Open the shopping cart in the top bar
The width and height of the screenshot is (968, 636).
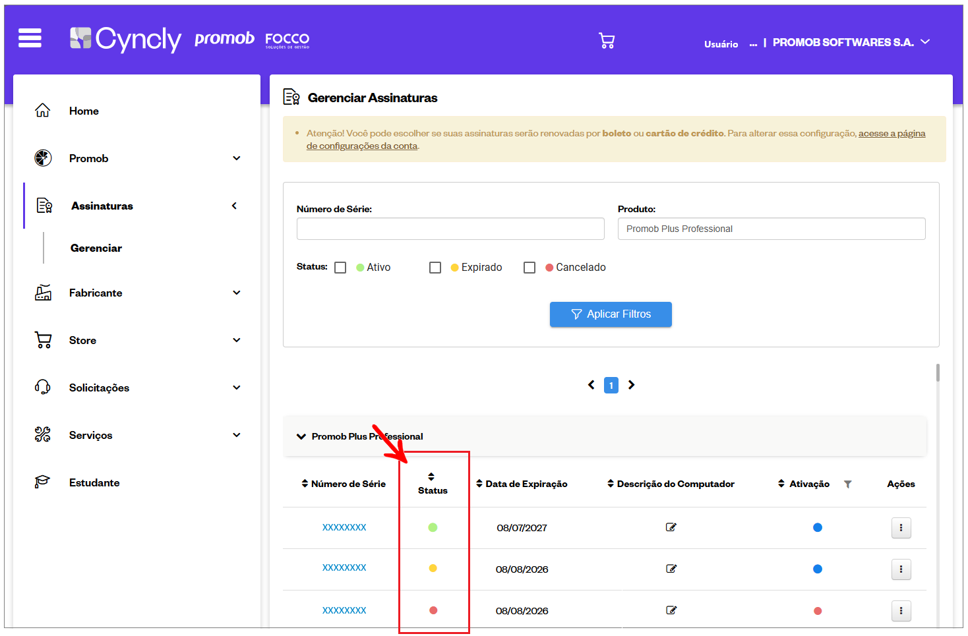607,41
